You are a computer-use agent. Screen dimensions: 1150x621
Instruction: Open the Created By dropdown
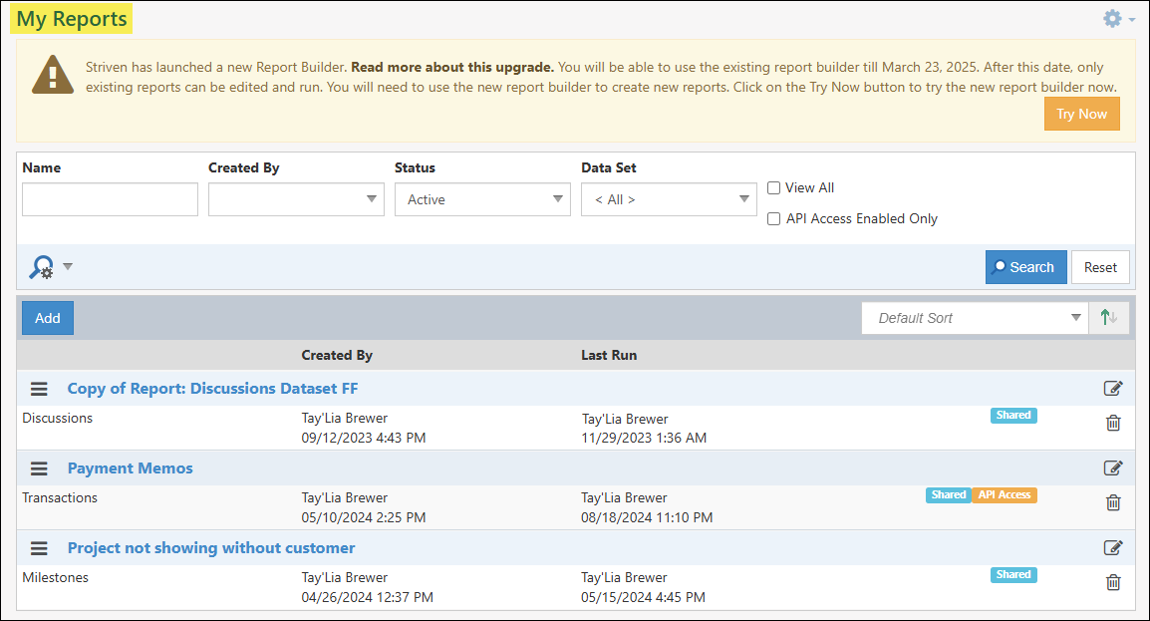coord(296,199)
